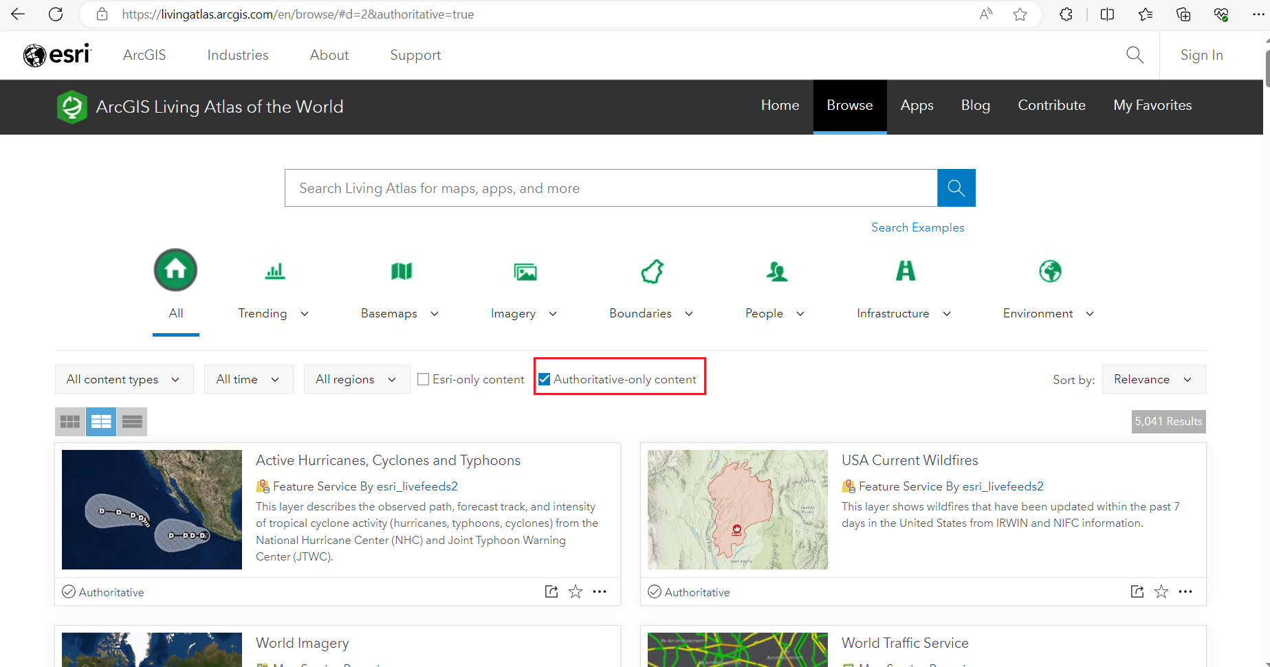Viewport: 1270px width, 667px height.
Task: Favorite USA Current Wildfires with star icon
Action: tap(1161, 591)
